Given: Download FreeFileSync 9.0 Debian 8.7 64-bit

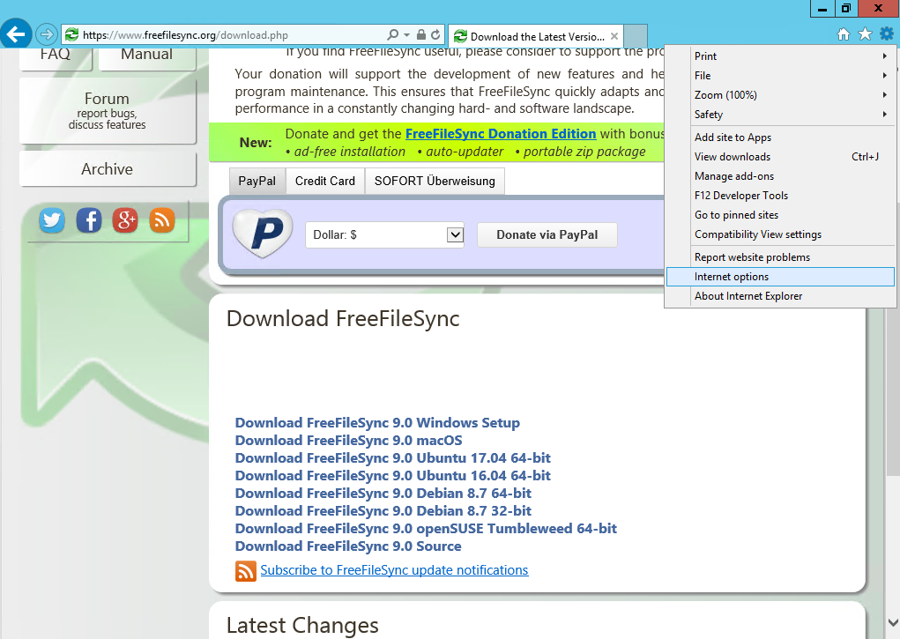Looking at the screenshot, I should (383, 494).
